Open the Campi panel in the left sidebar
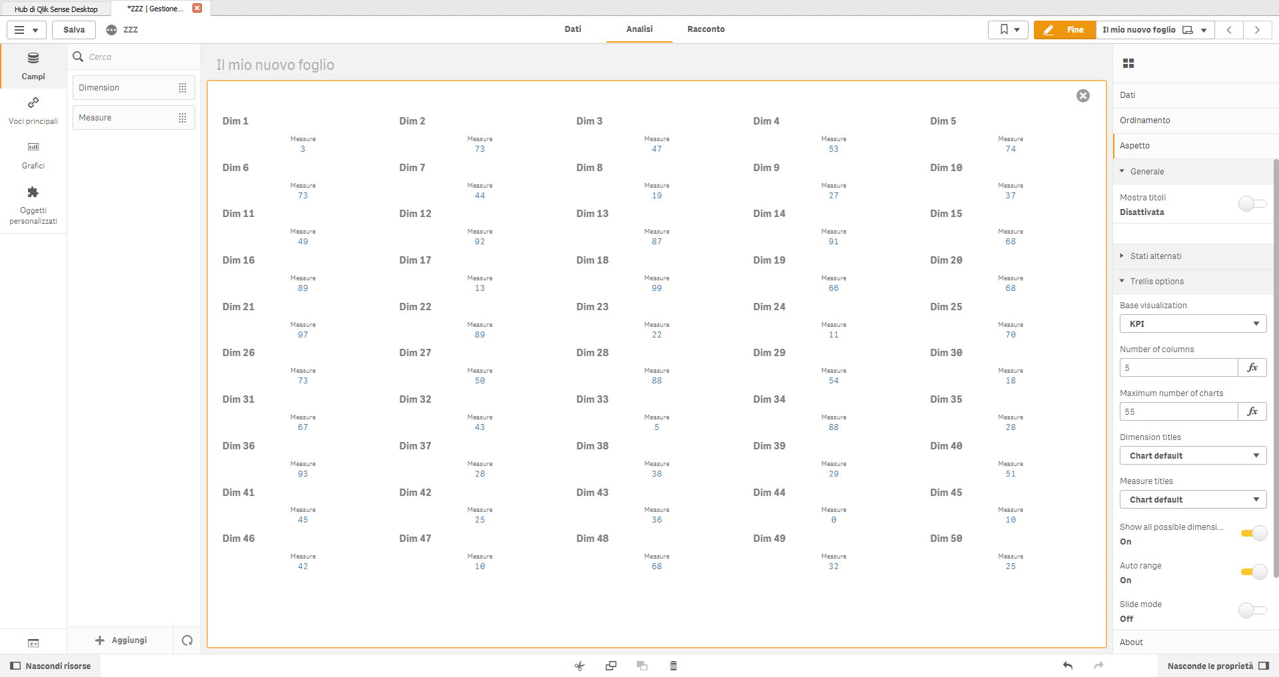 pos(33,66)
